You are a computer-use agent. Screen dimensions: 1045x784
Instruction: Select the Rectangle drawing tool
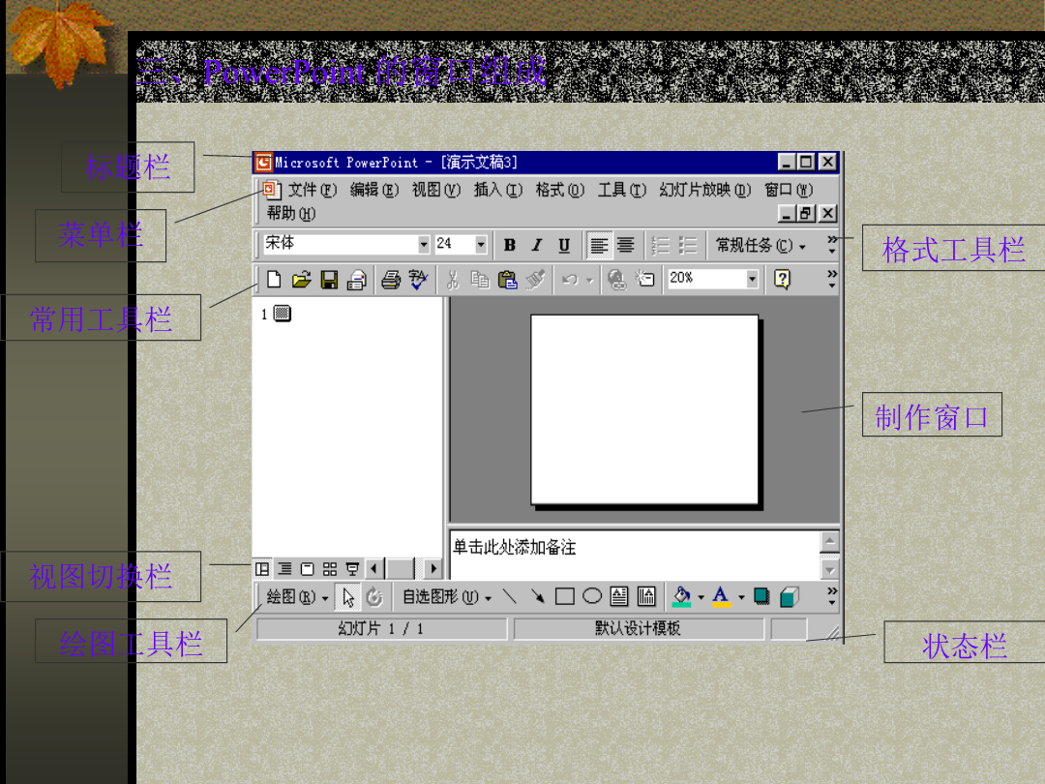point(564,596)
